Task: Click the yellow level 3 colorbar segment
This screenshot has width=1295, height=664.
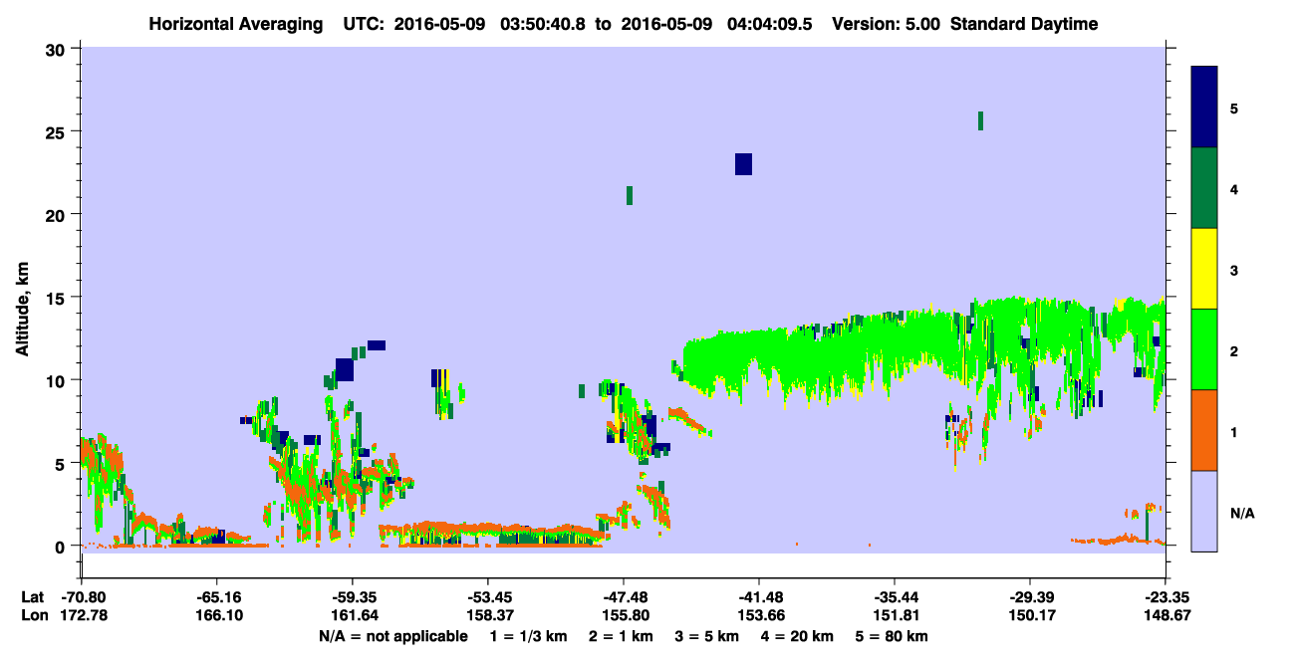Action: 1204,269
